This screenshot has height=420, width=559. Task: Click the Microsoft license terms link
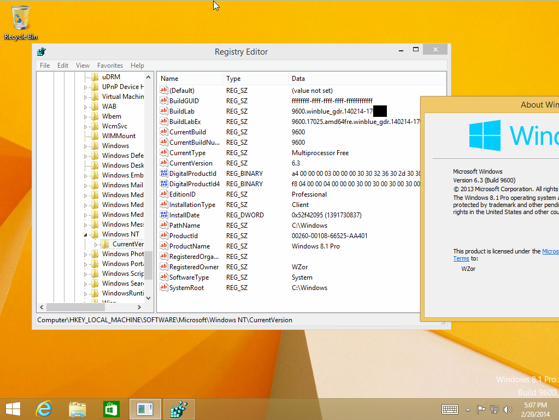550,251
